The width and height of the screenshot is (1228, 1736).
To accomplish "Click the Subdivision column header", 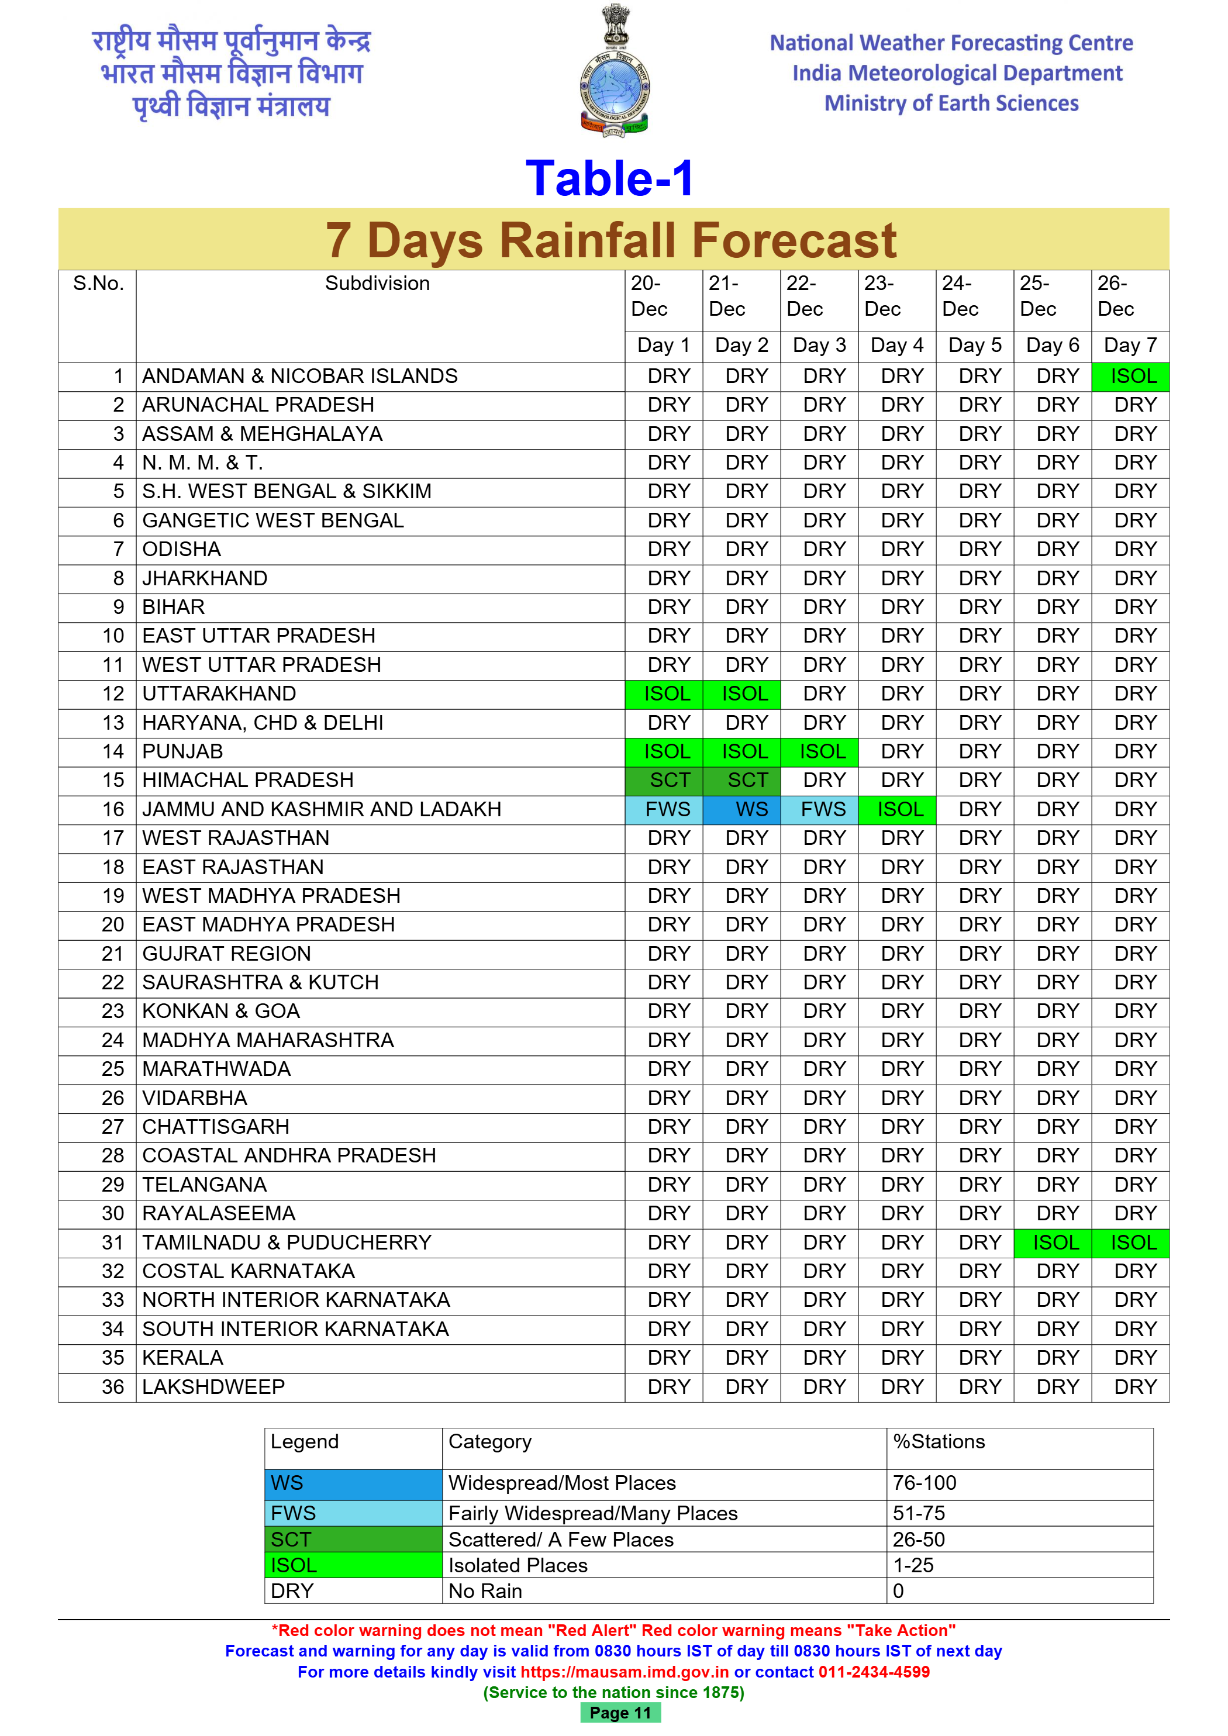I will point(377,284).
